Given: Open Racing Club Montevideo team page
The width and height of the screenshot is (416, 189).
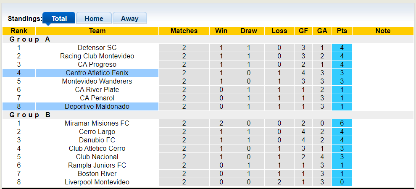Looking at the screenshot, I should (x=97, y=56).
